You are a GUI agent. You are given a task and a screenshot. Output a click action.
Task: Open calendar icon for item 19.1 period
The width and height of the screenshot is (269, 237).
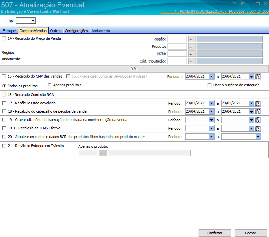258,128
